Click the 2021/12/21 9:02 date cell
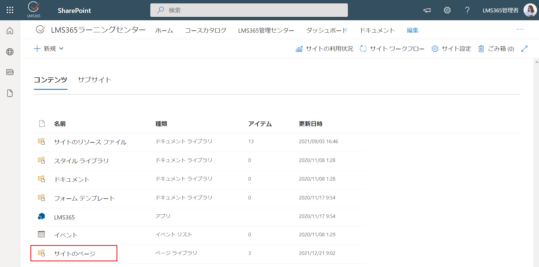Screen dimensions: 539x267 317,253
